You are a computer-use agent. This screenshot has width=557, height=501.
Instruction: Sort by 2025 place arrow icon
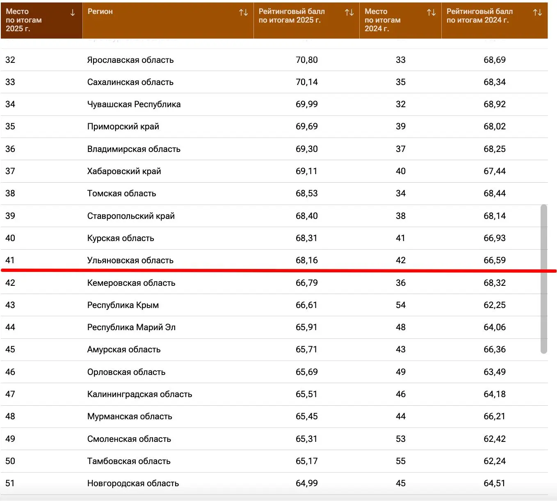(x=73, y=13)
